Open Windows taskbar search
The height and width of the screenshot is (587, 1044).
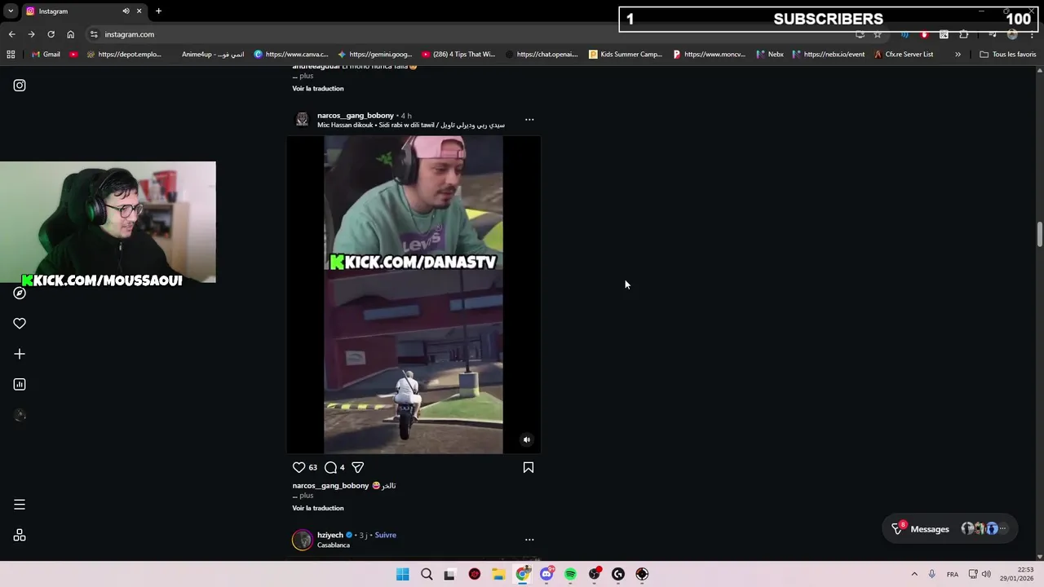(427, 574)
